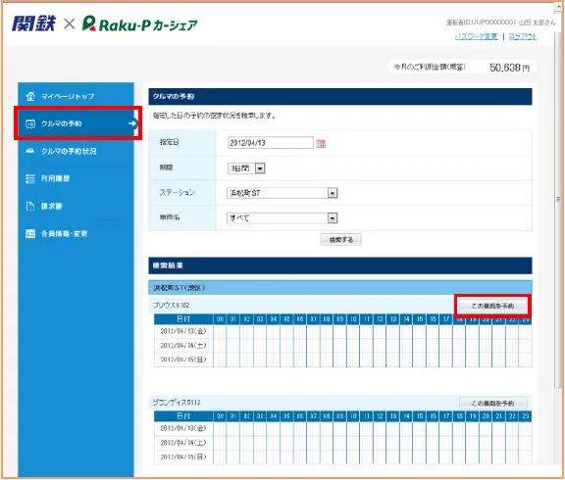Click the 00 hour header in プリウス5102 table
The image size is (565, 480).
click(220, 318)
